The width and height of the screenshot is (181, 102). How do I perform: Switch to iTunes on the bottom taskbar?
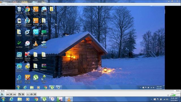click(x=53, y=99)
